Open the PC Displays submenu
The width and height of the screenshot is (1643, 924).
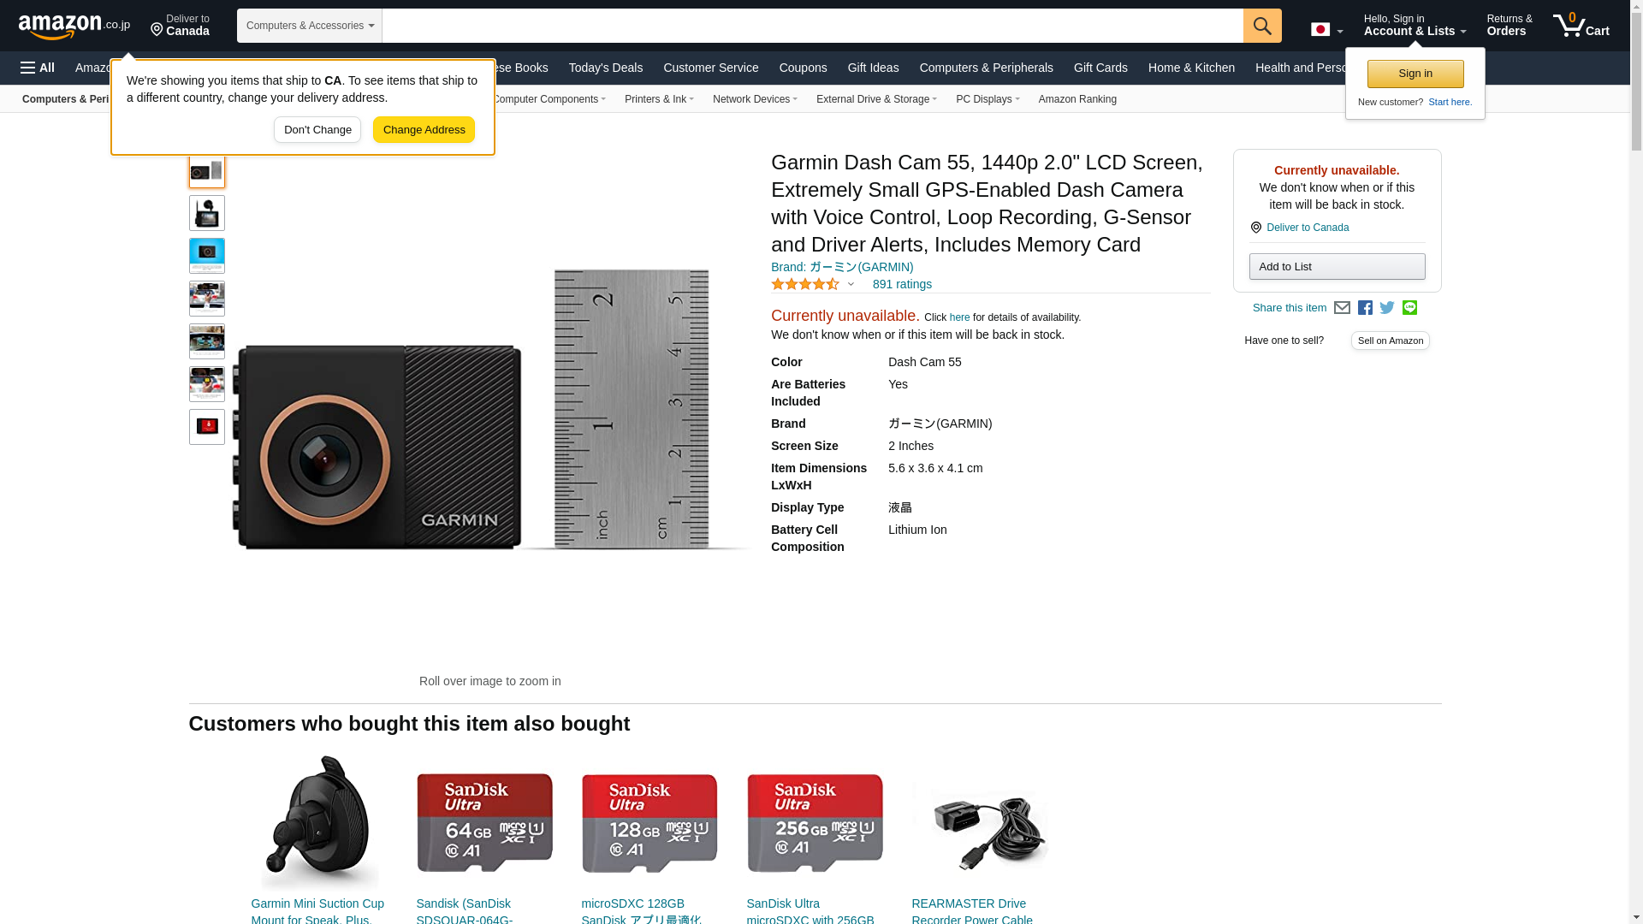pos(988,99)
